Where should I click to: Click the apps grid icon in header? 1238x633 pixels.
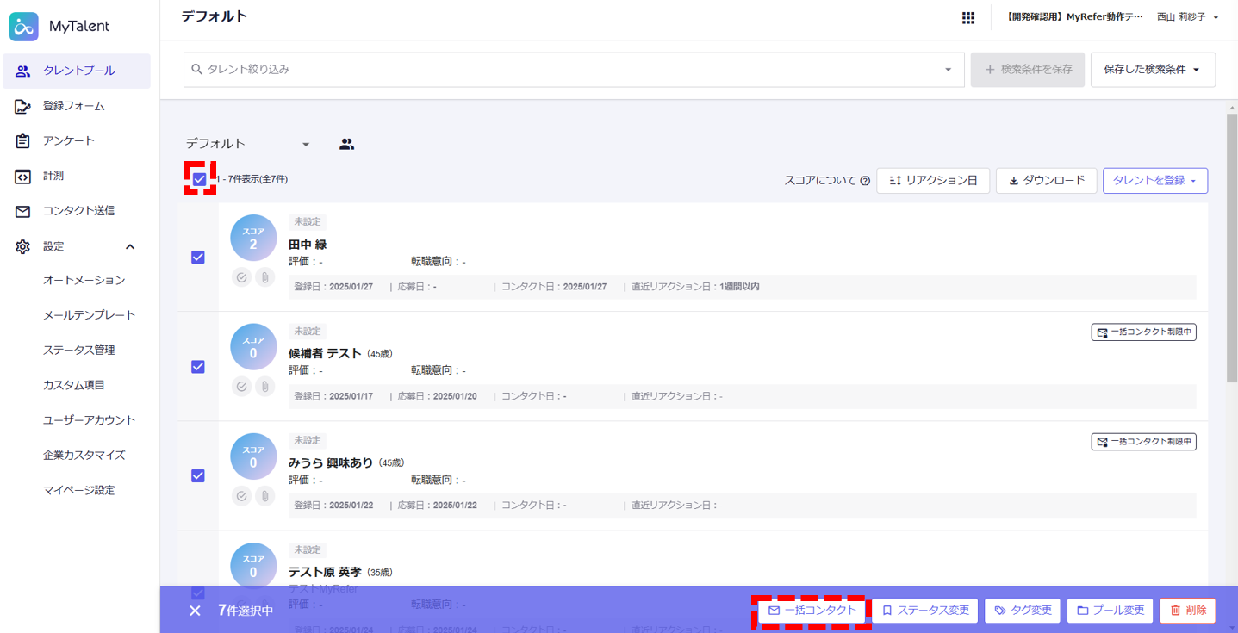pyautogui.click(x=967, y=18)
